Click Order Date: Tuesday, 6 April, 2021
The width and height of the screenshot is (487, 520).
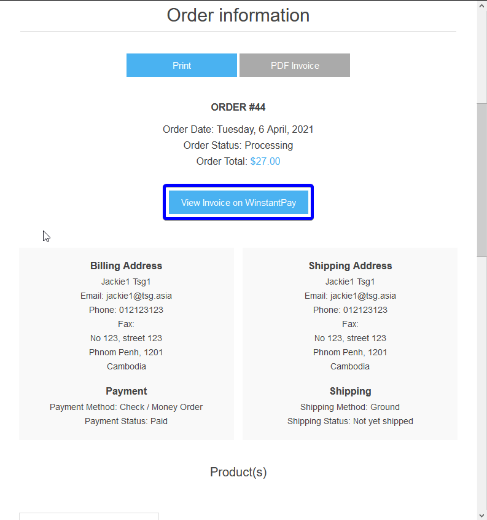[238, 129]
